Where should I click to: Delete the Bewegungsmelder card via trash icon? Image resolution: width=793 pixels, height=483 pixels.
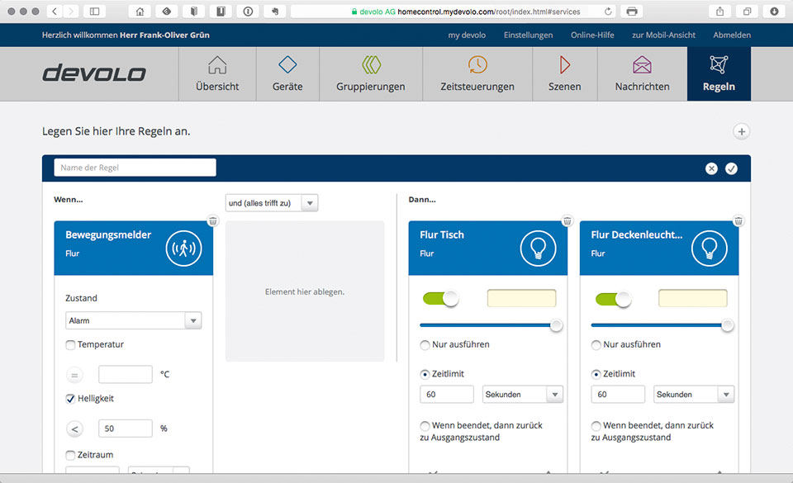[x=212, y=221]
